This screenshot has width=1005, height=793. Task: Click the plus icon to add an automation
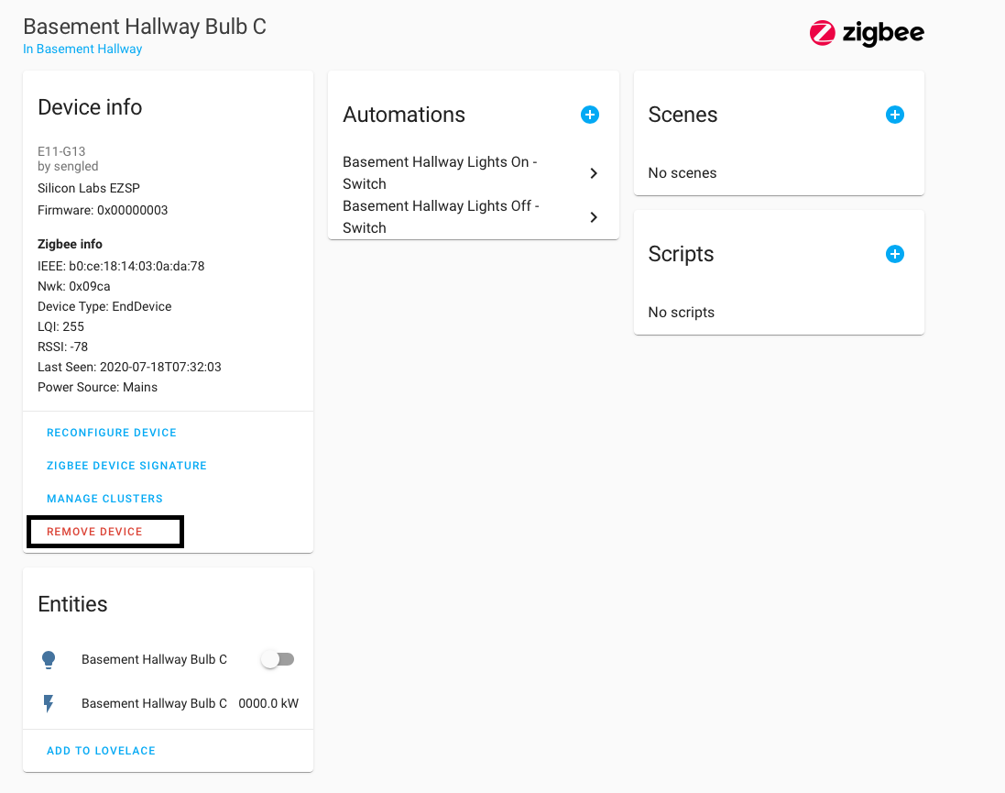click(x=590, y=115)
